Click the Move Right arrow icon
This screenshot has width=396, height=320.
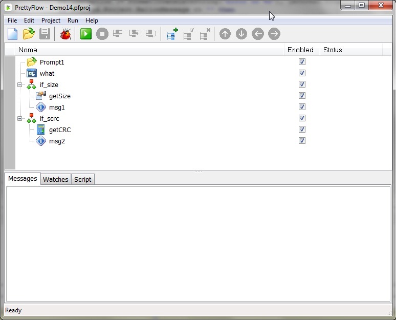click(274, 34)
